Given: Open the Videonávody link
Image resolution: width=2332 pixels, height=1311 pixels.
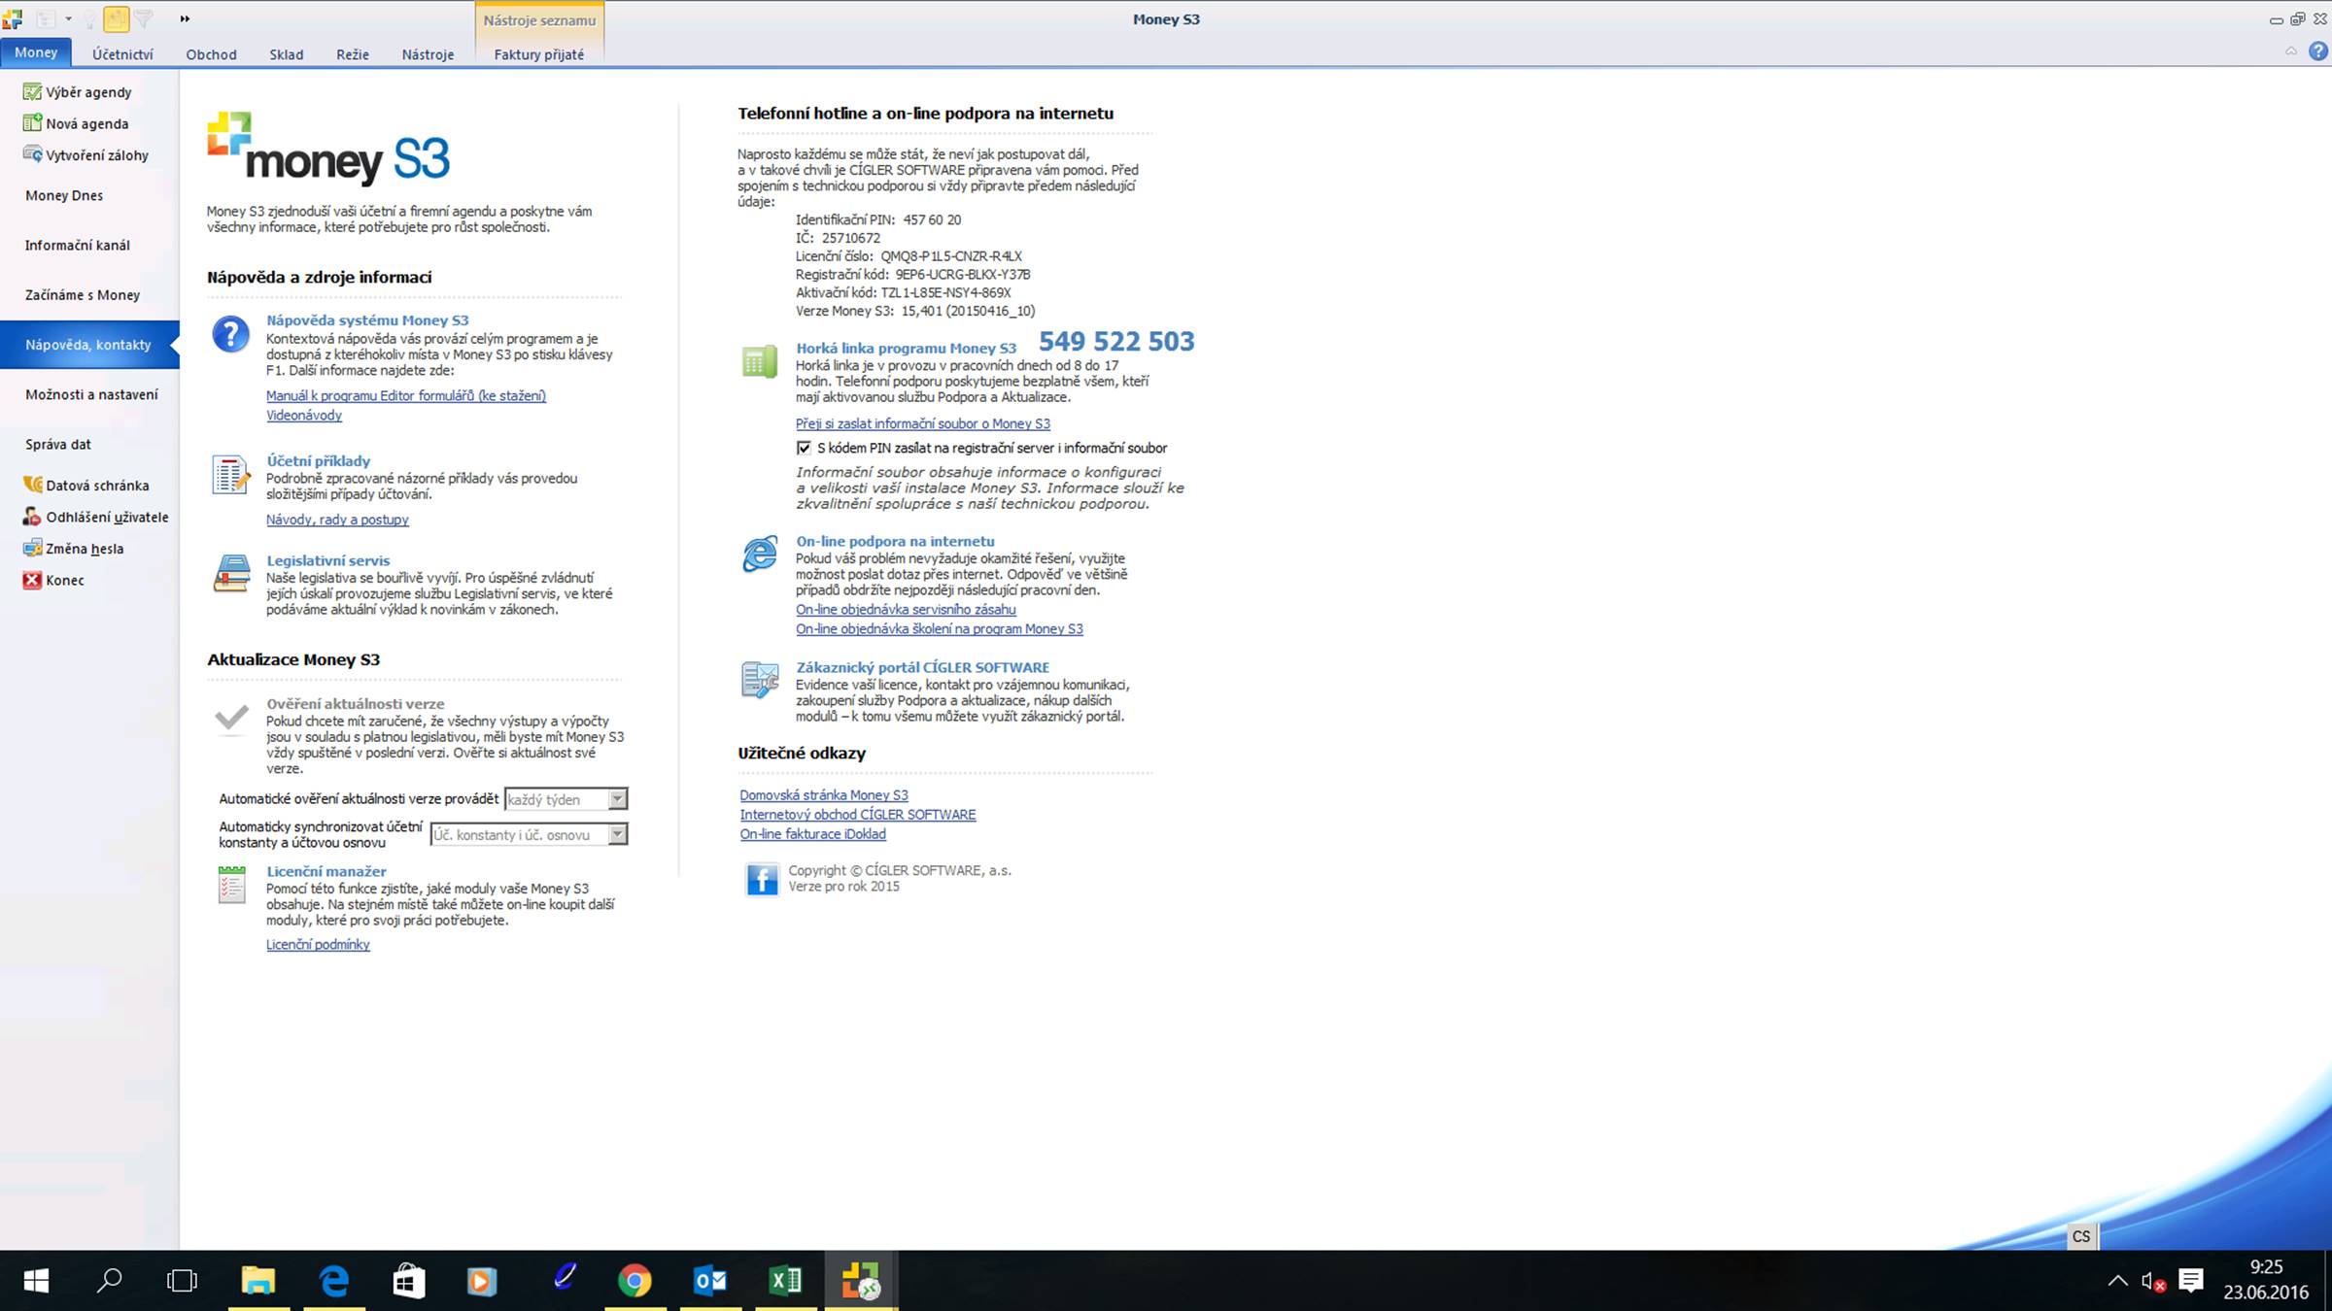Looking at the screenshot, I should point(304,416).
